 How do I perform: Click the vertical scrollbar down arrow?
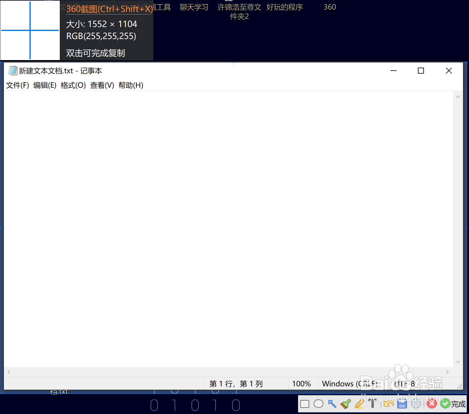[458, 362]
